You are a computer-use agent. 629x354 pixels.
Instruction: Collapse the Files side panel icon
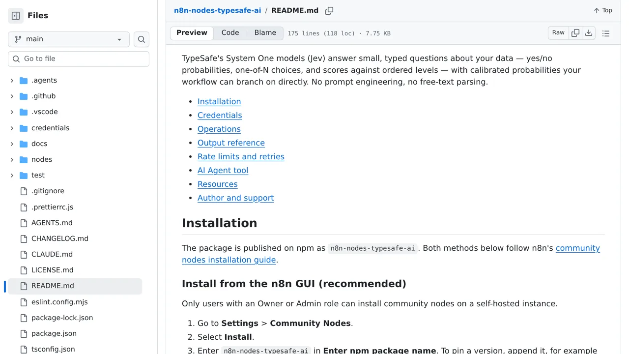coord(16,16)
